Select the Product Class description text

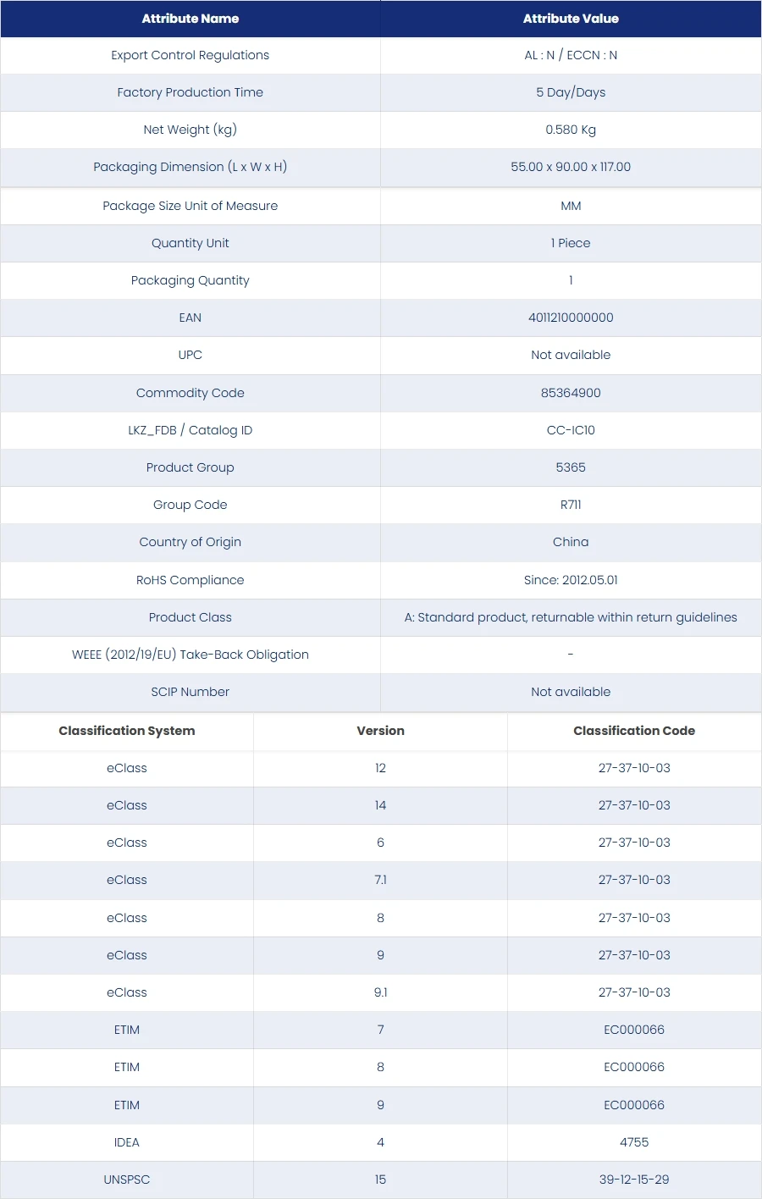[x=571, y=617]
